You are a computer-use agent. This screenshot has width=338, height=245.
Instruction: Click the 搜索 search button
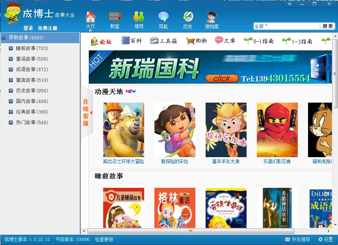pyautogui.click(x=328, y=26)
